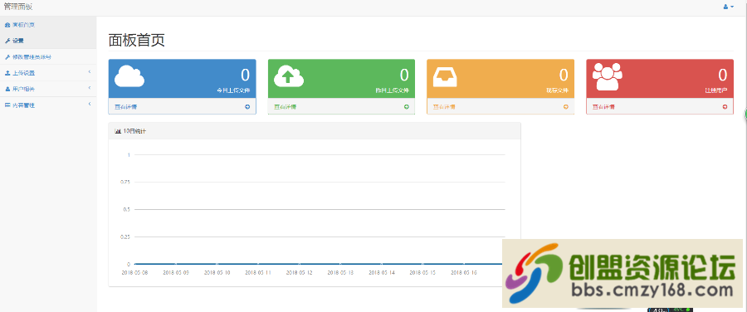
Task: Click the green arrow on 昨日上传文件 card footer
Action: click(x=407, y=107)
